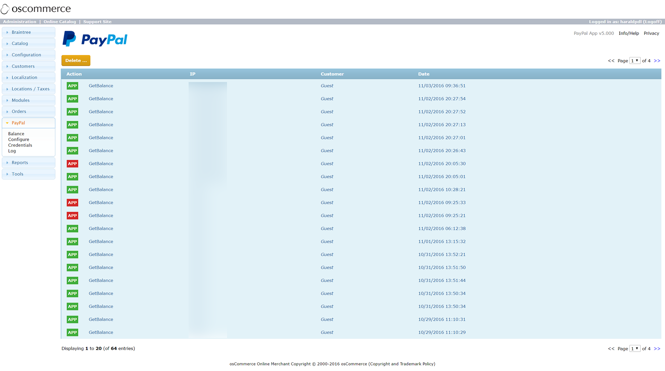Open the Log submenu item

[x=12, y=151]
